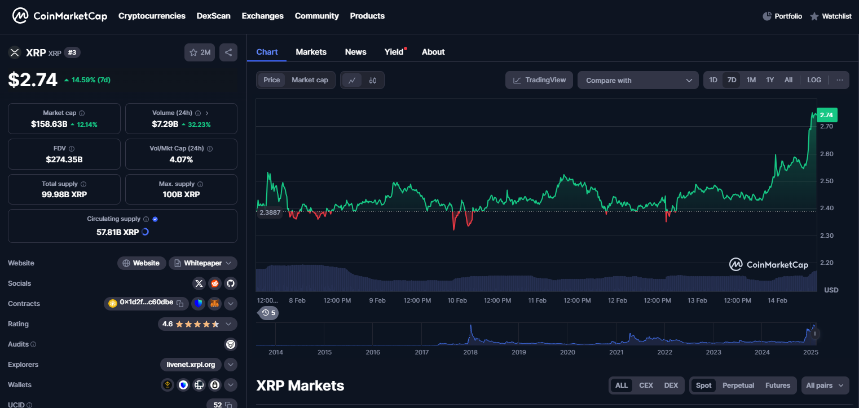Select 2020 on the historical timeline slider
Image resolution: width=859 pixels, height=408 pixels.
click(567, 352)
